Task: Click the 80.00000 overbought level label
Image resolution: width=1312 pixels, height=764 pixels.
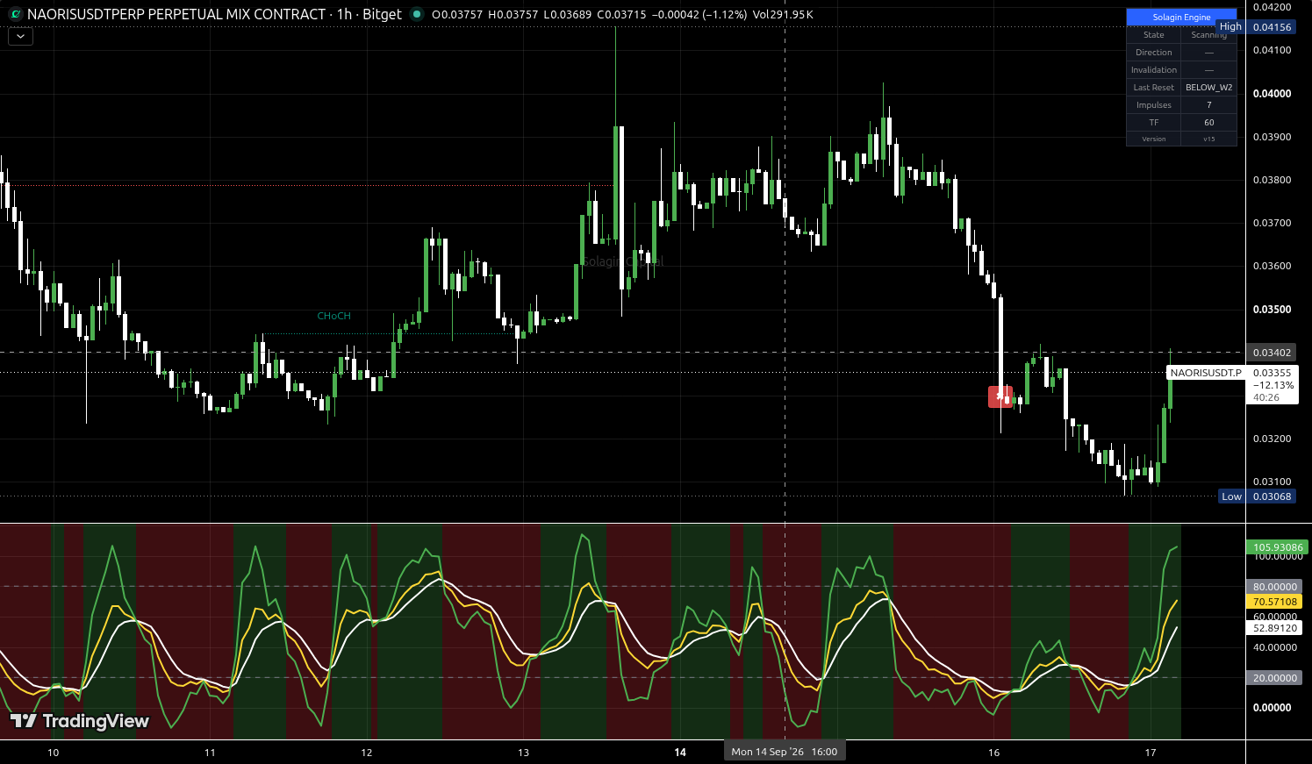Action: 1274,587
